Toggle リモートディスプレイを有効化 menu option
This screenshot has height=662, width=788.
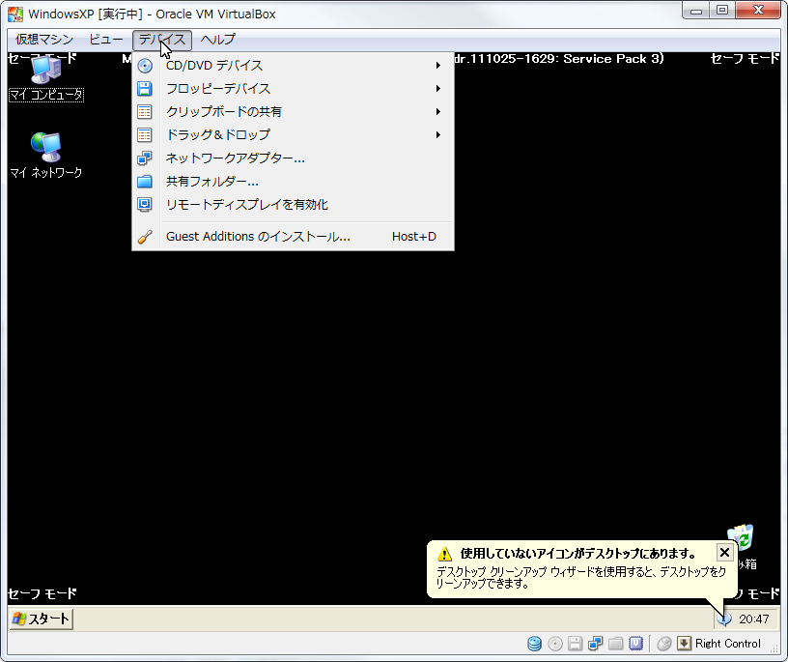click(247, 205)
